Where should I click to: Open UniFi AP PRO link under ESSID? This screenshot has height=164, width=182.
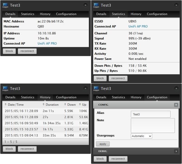[138, 26]
